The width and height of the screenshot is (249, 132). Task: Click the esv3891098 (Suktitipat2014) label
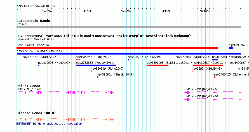170,63
